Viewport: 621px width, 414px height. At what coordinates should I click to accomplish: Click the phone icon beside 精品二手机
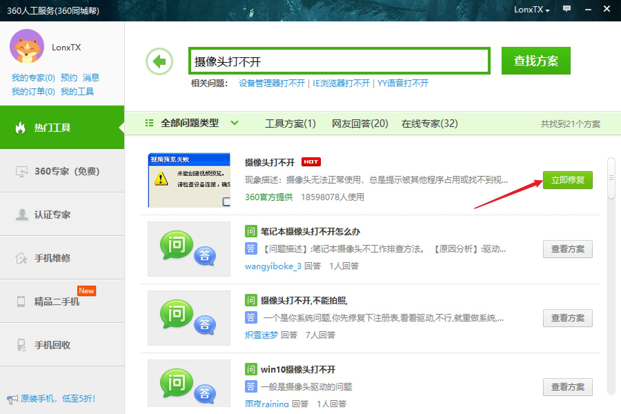(x=21, y=302)
